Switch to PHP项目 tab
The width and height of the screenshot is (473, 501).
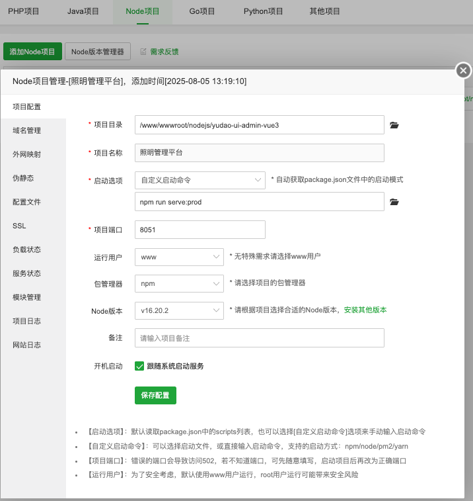(x=24, y=11)
